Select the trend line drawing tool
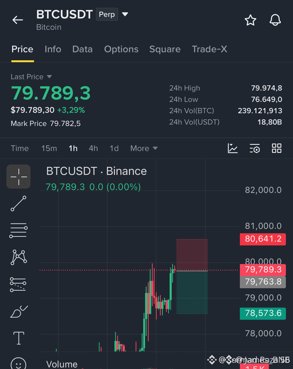This screenshot has width=293, height=369. 18,203
